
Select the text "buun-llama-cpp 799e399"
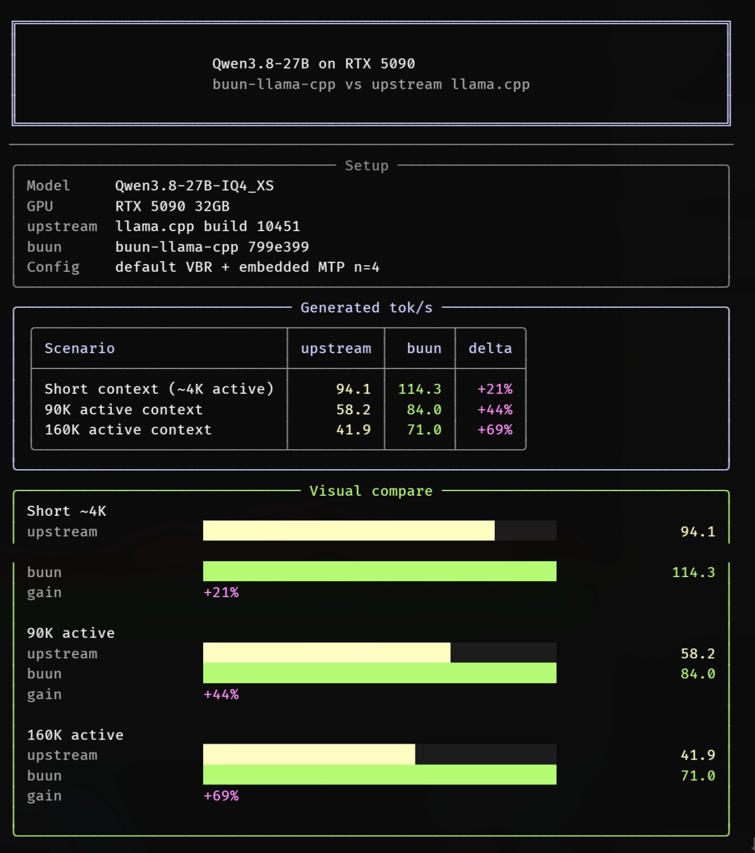[x=212, y=247]
